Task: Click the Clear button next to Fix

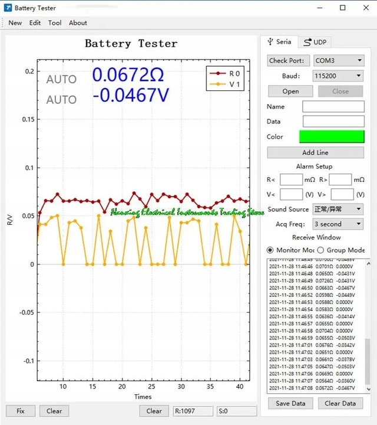Action: 54,411
